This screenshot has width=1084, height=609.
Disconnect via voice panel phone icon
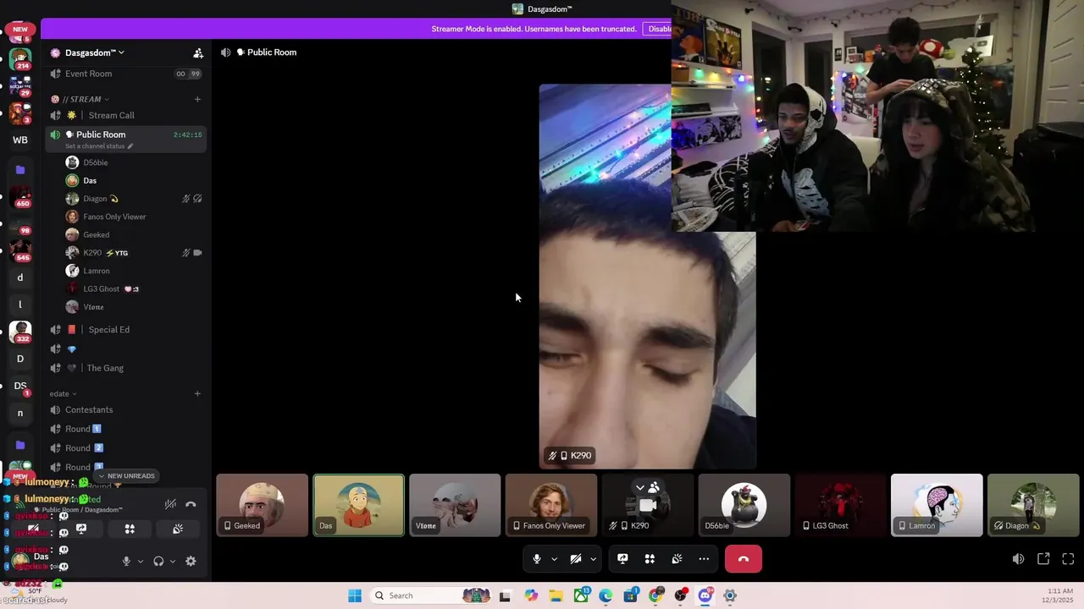(191, 504)
